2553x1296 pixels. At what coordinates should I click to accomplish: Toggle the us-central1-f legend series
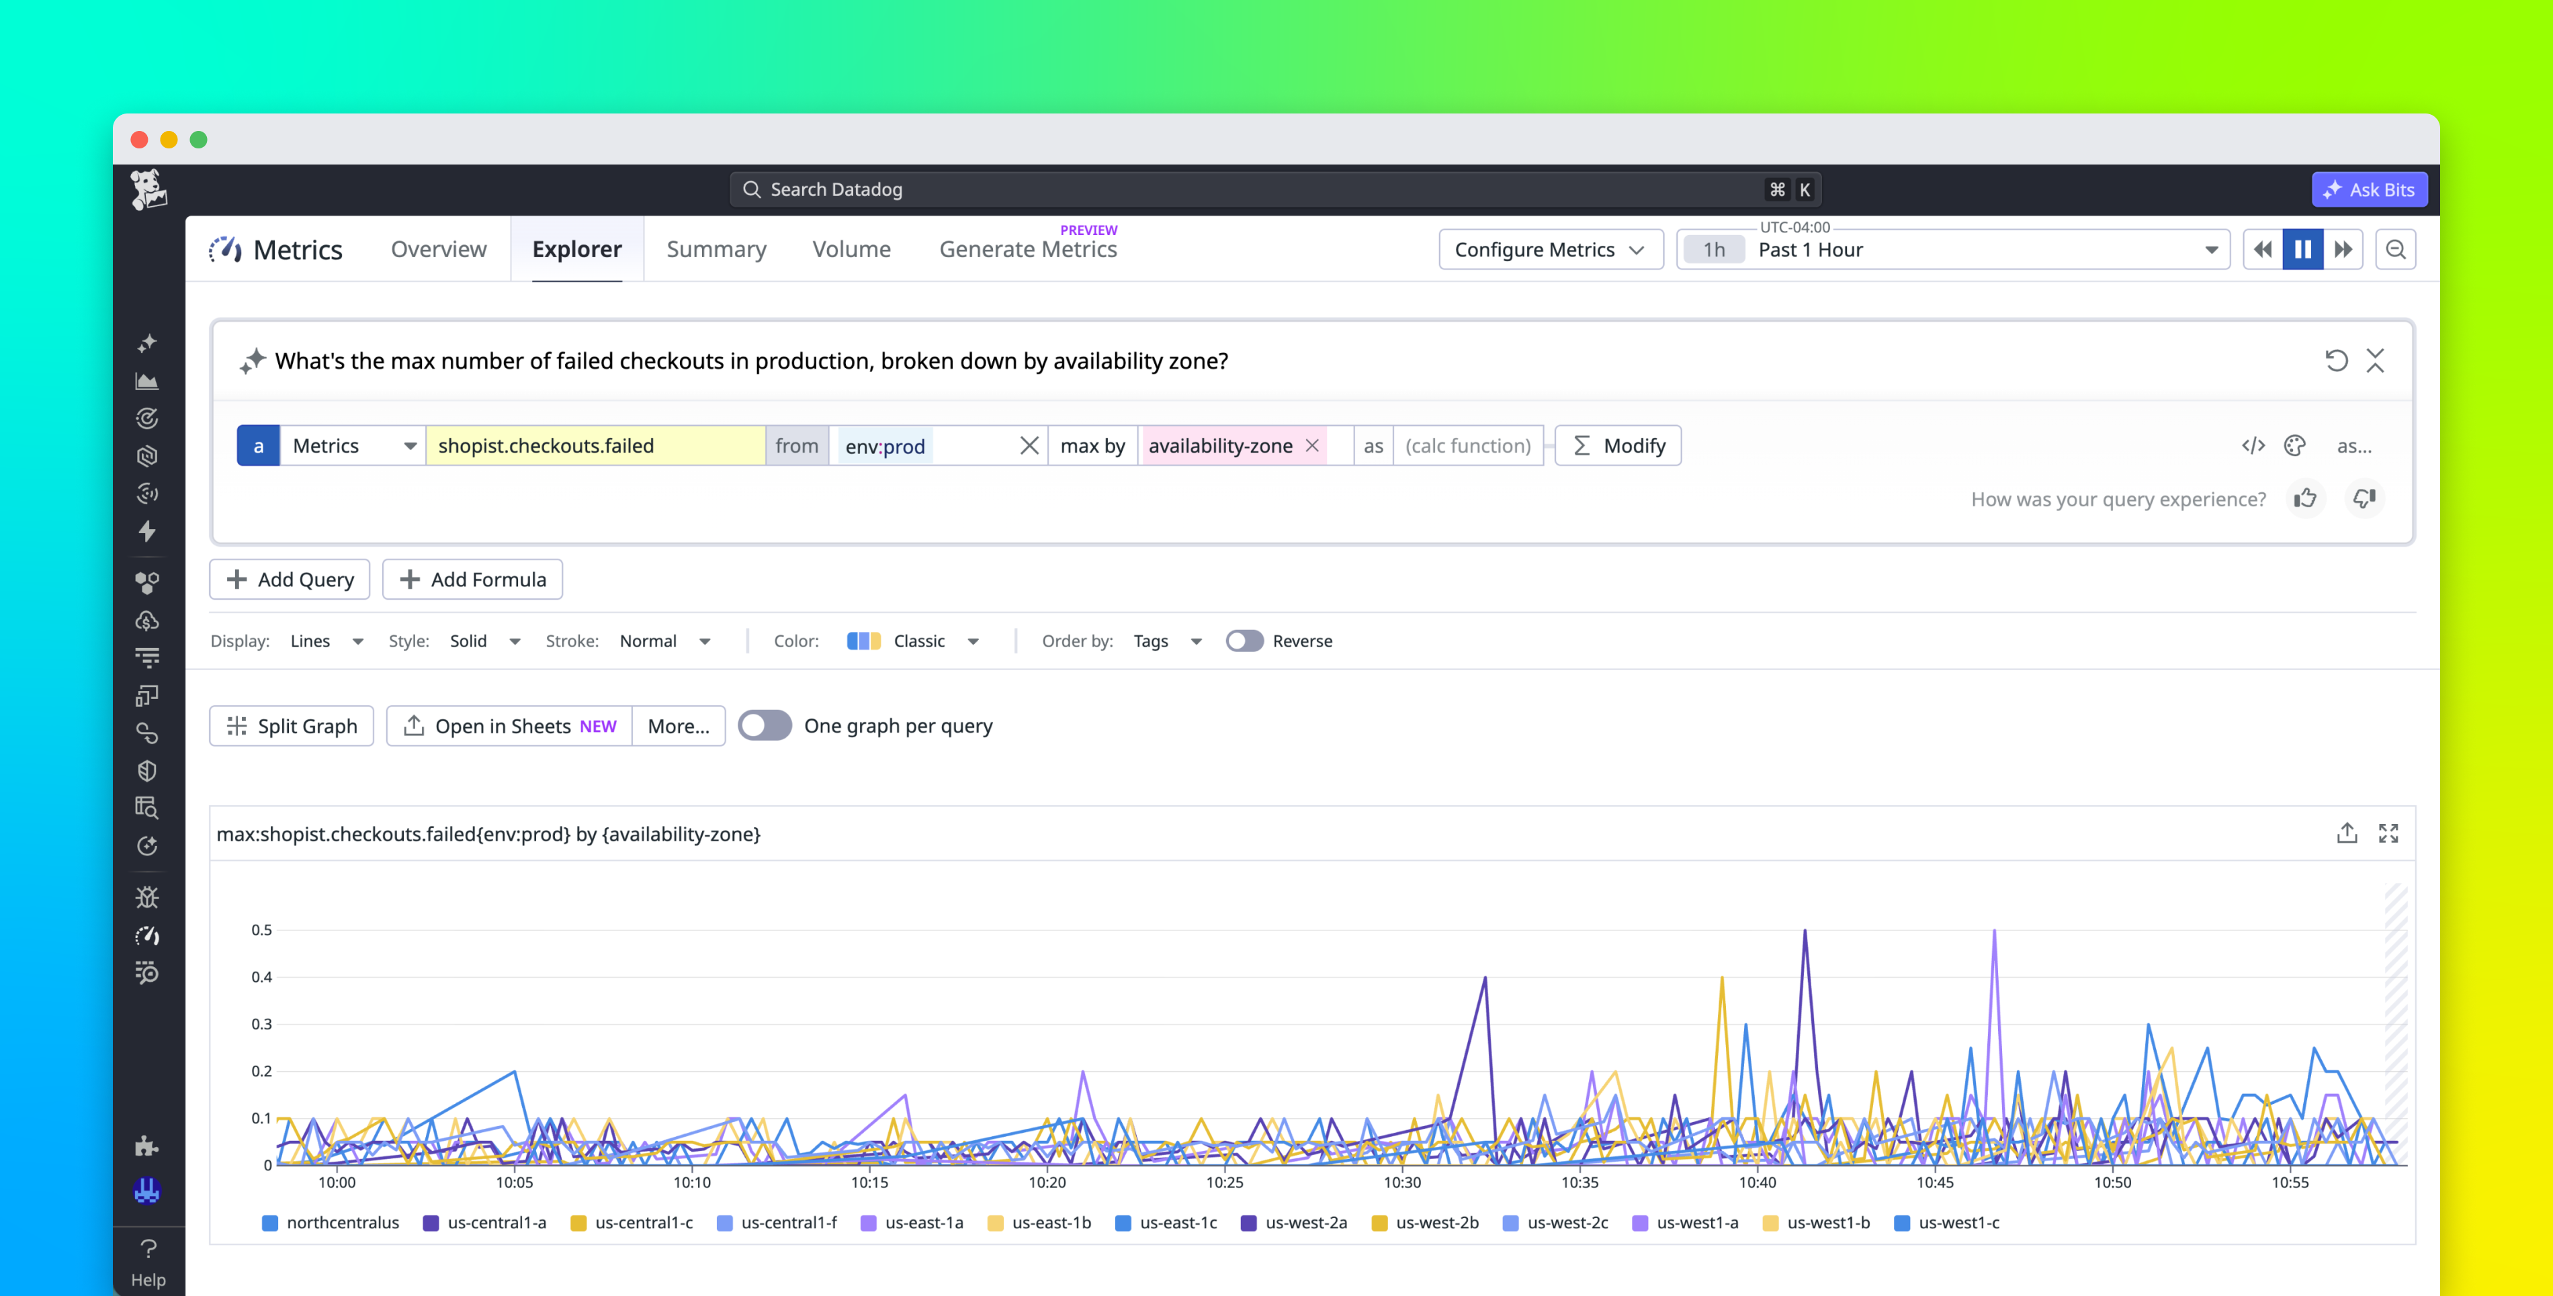point(777,1223)
